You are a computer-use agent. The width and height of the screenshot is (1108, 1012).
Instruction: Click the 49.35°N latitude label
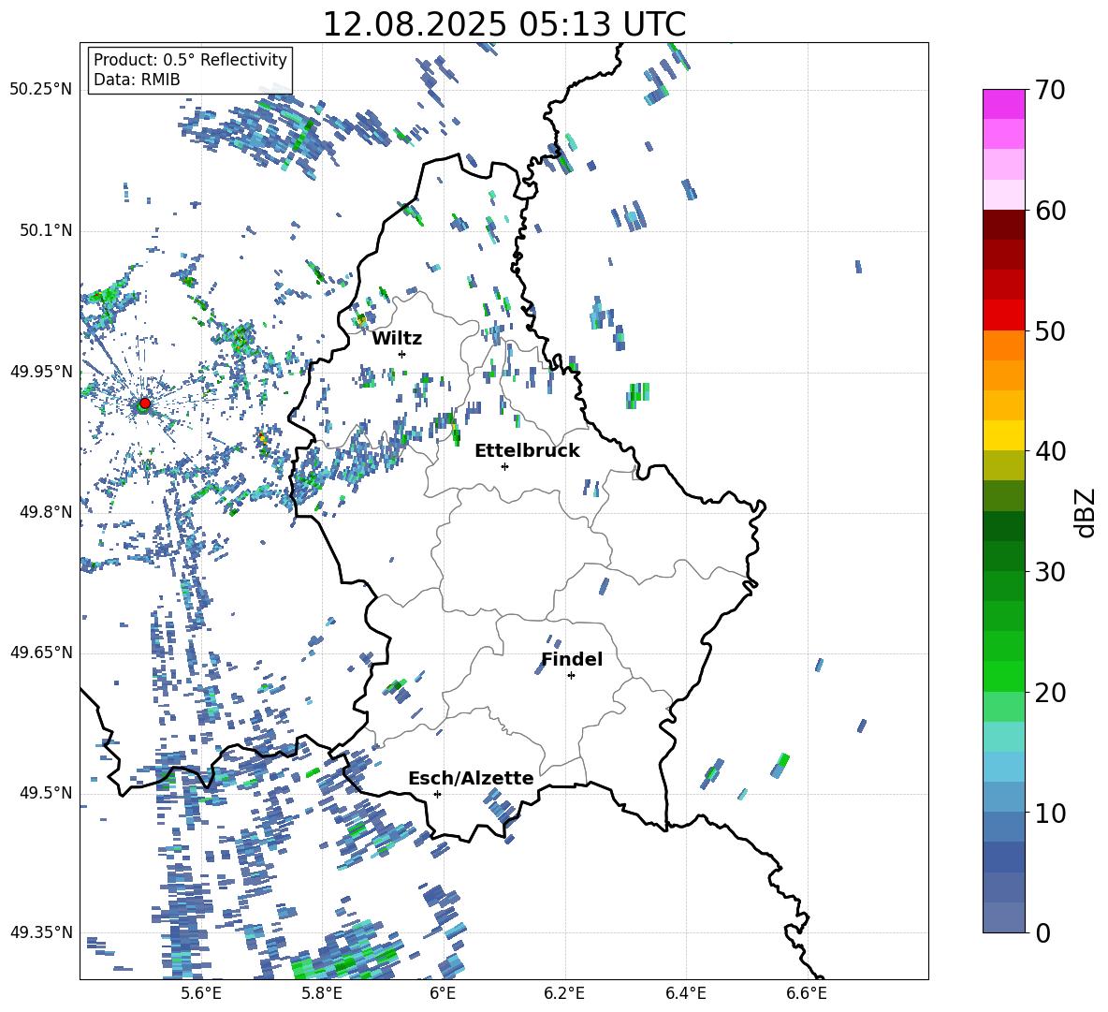tap(41, 932)
